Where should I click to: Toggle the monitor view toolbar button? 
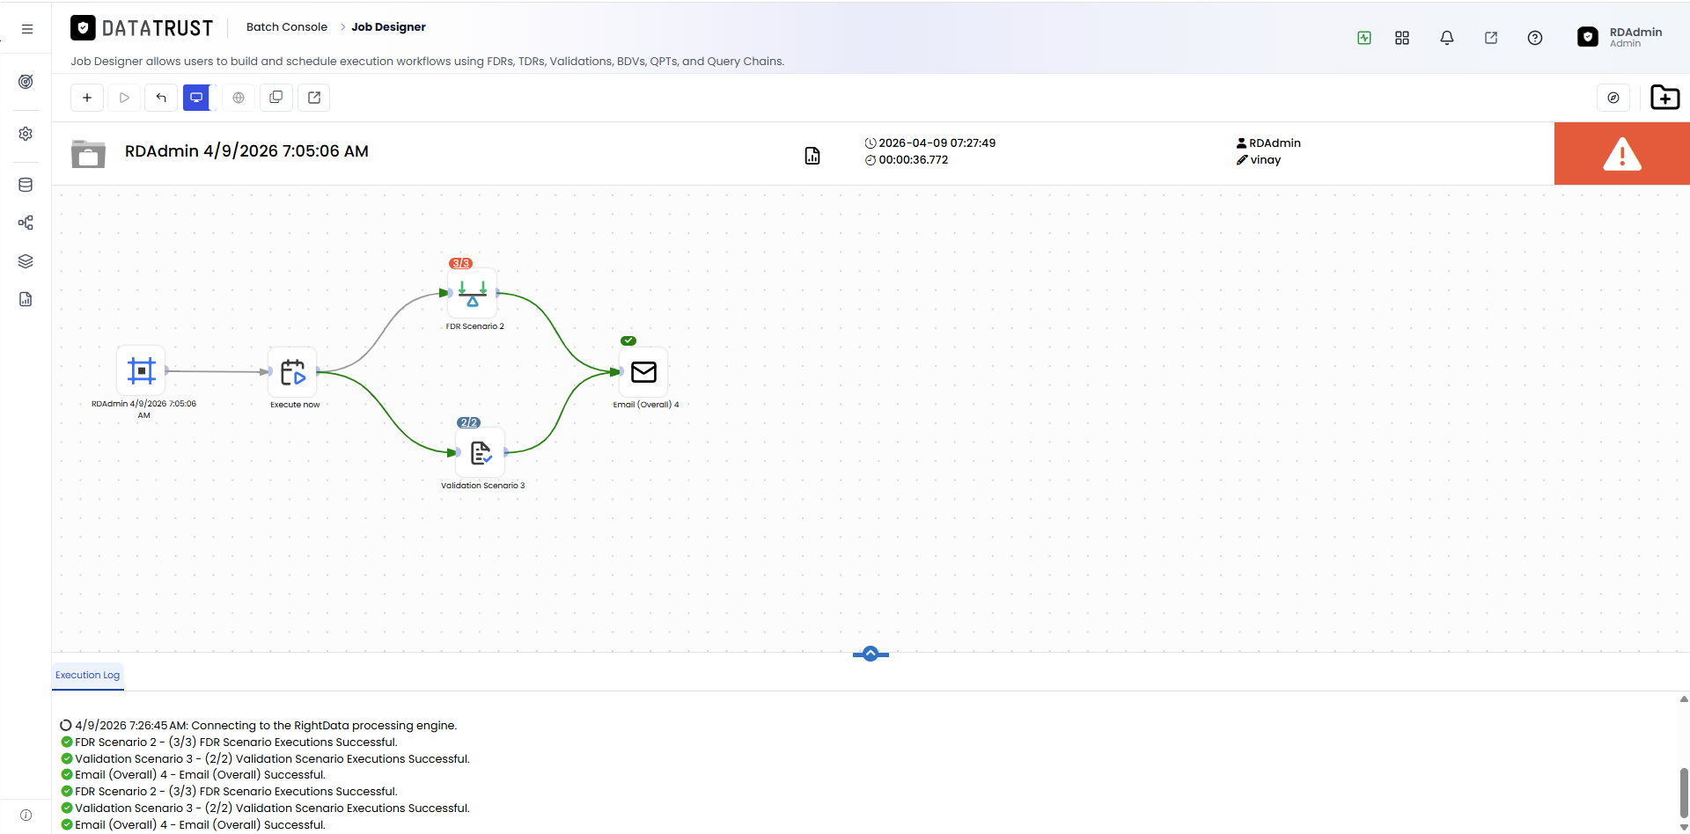[197, 98]
